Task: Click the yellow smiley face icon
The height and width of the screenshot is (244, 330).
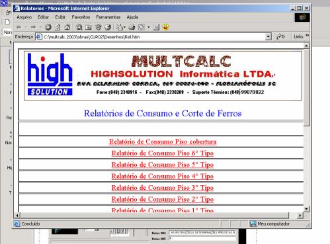Action: click(165, 27)
